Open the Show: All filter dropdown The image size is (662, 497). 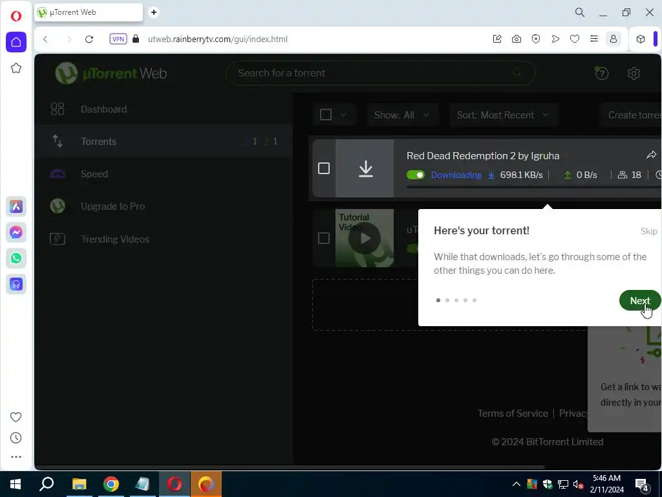coord(402,115)
